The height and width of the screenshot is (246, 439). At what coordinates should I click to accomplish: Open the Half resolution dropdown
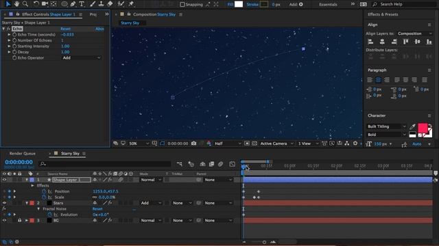pyautogui.click(x=228, y=143)
